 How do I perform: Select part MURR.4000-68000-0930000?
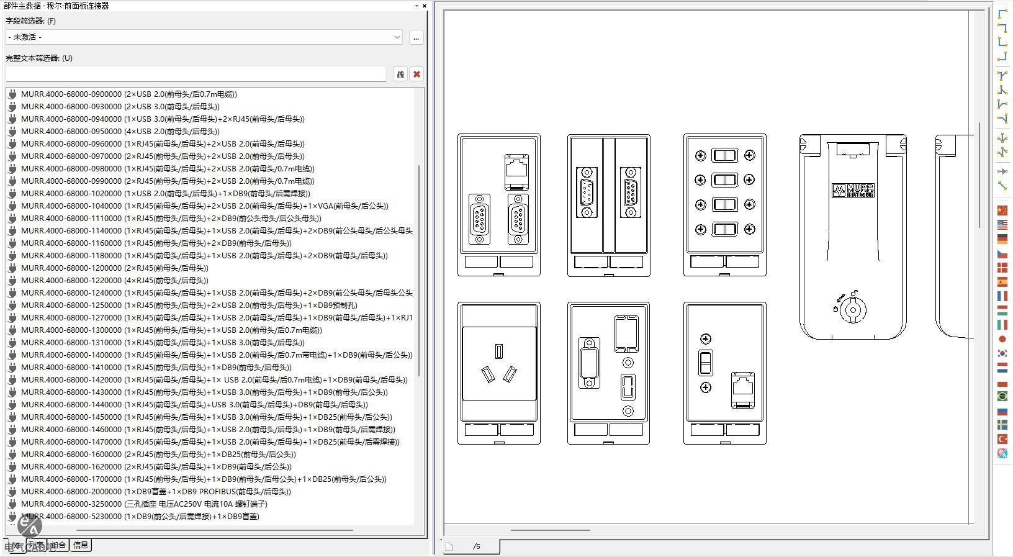click(120, 107)
